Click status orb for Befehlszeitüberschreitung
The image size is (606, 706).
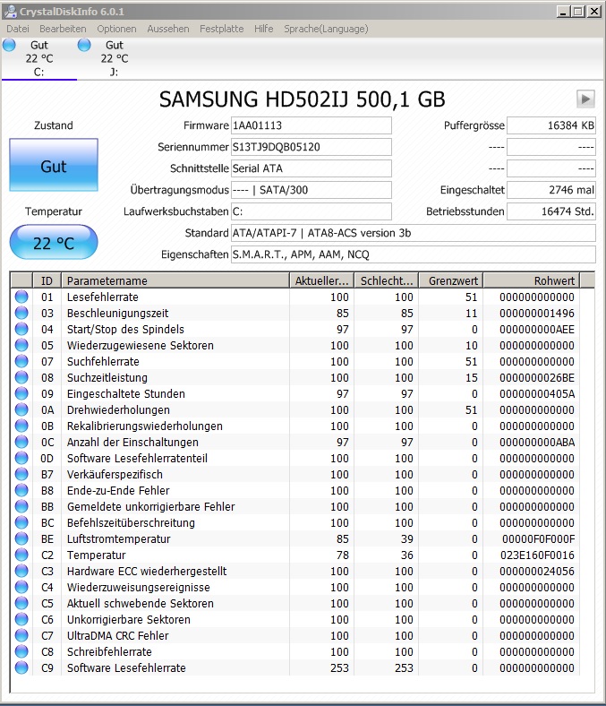pos(21,522)
